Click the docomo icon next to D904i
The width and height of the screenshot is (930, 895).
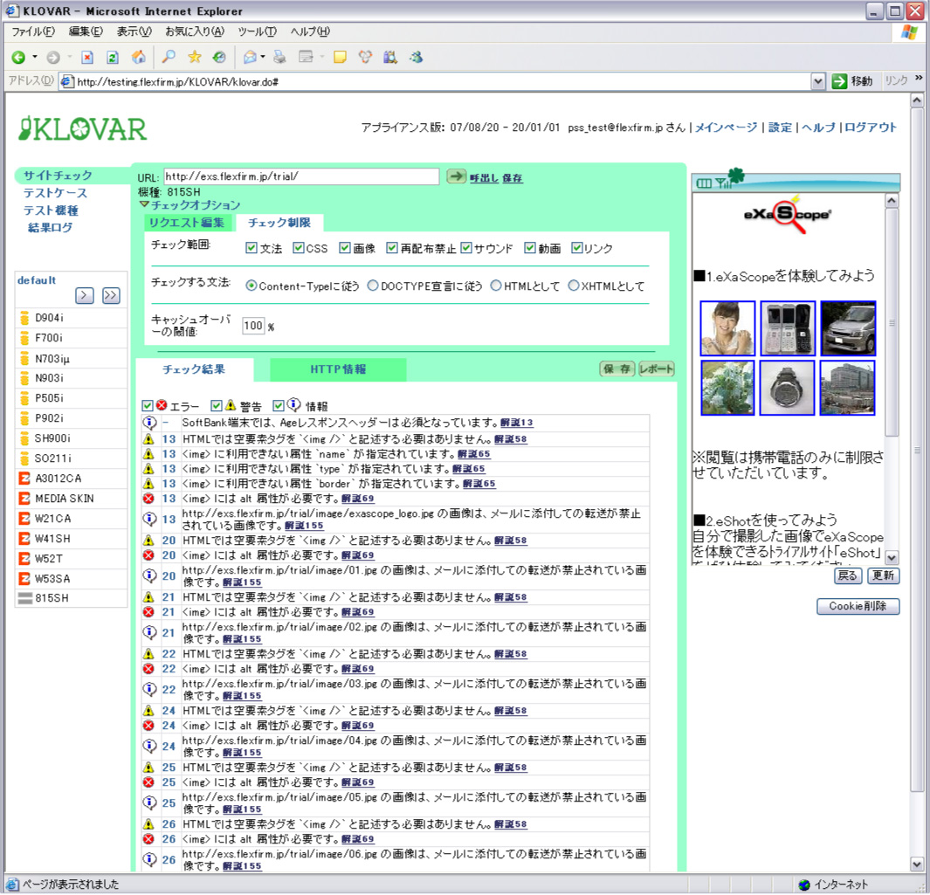(x=24, y=318)
